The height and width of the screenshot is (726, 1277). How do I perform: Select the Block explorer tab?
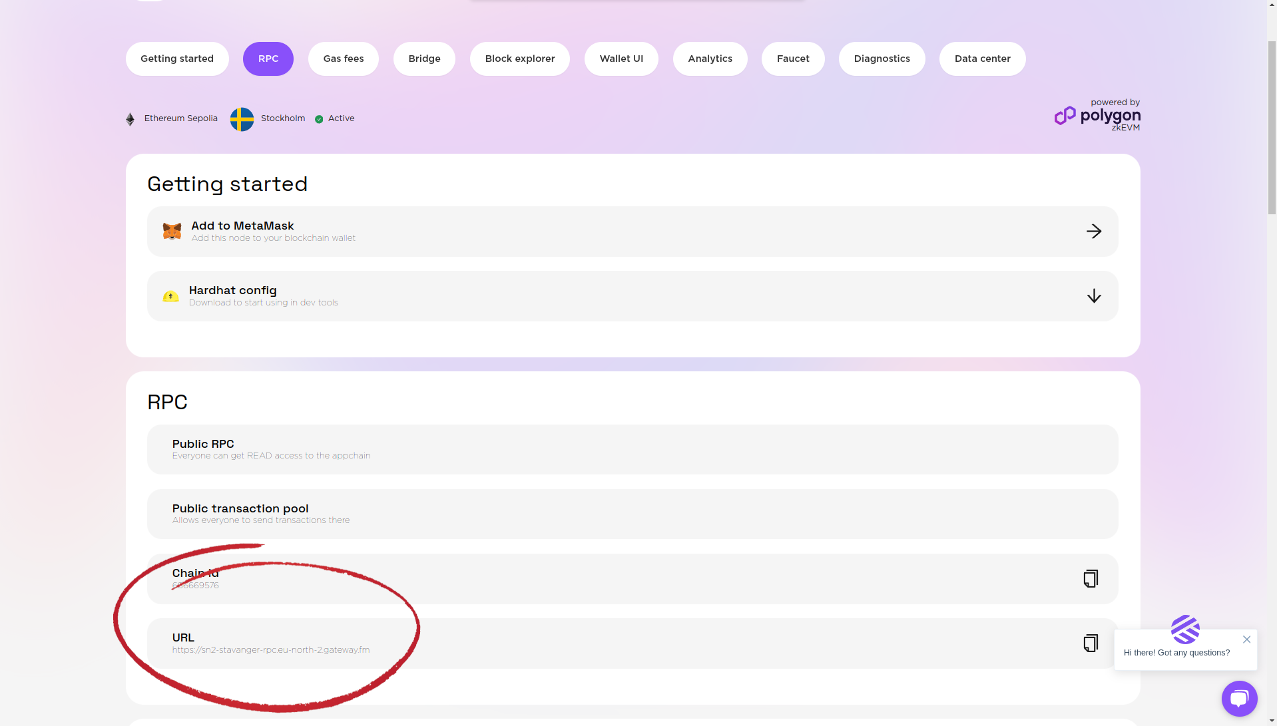519,59
